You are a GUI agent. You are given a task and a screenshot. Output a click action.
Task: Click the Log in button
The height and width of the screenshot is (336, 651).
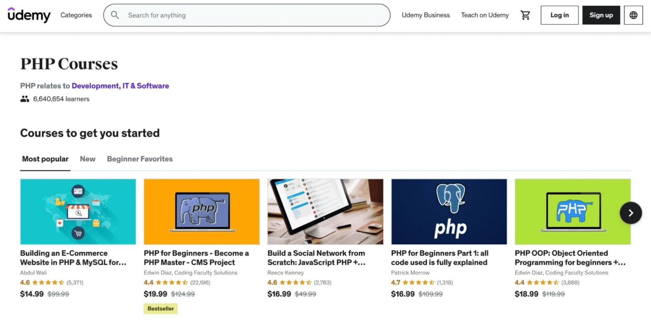(559, 15)
